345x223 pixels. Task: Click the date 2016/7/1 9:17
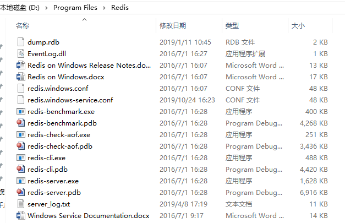pos(182,216)
